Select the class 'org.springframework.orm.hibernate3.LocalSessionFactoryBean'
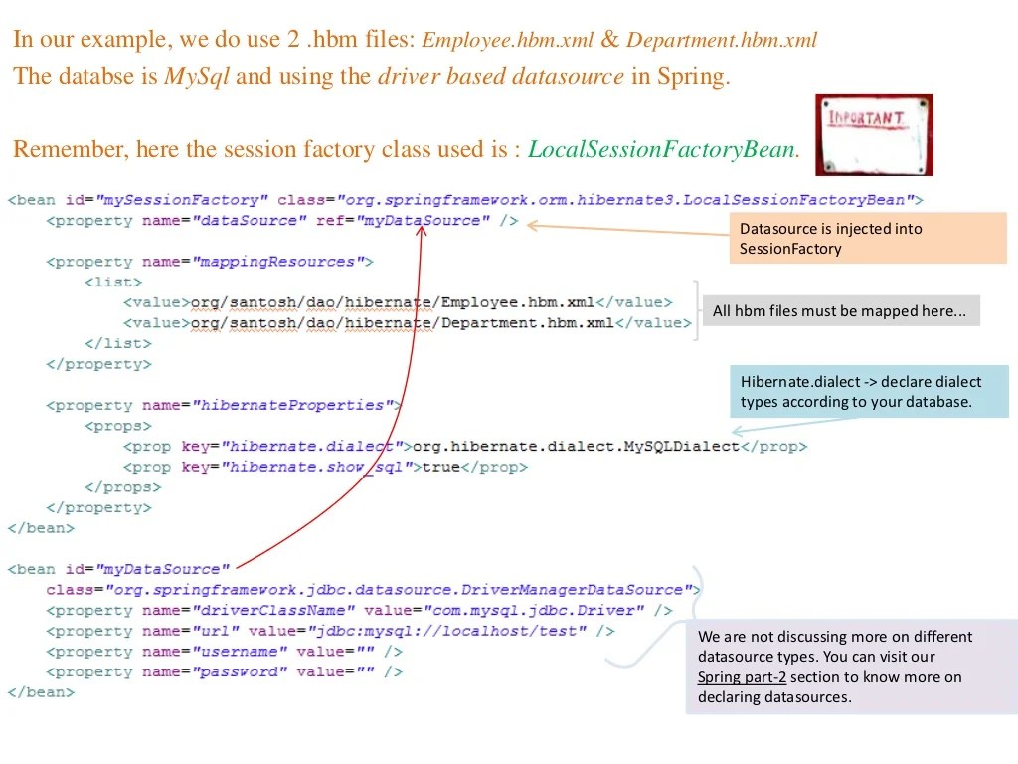This screenshot has width=1018, height=764. (x=625, y=200)
